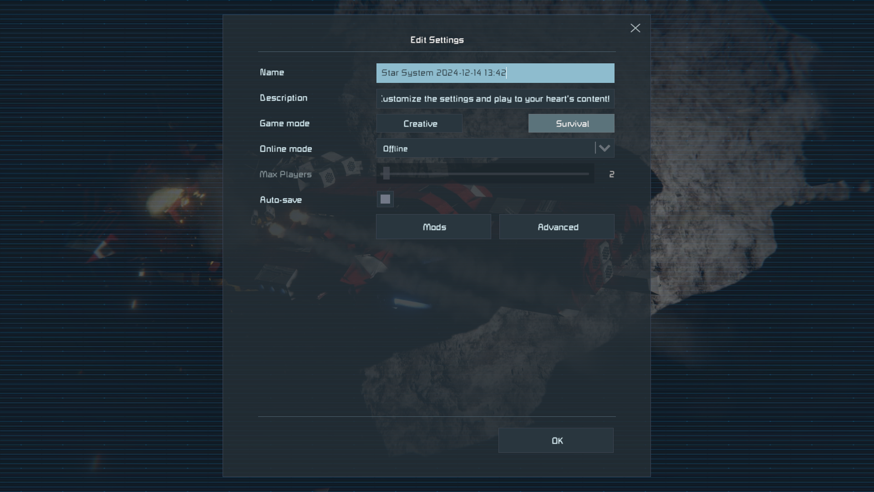The width and height of the screenshot is (874, 492).
Task: Expand the Online mode chevron arrow
Action: [605, 149]
